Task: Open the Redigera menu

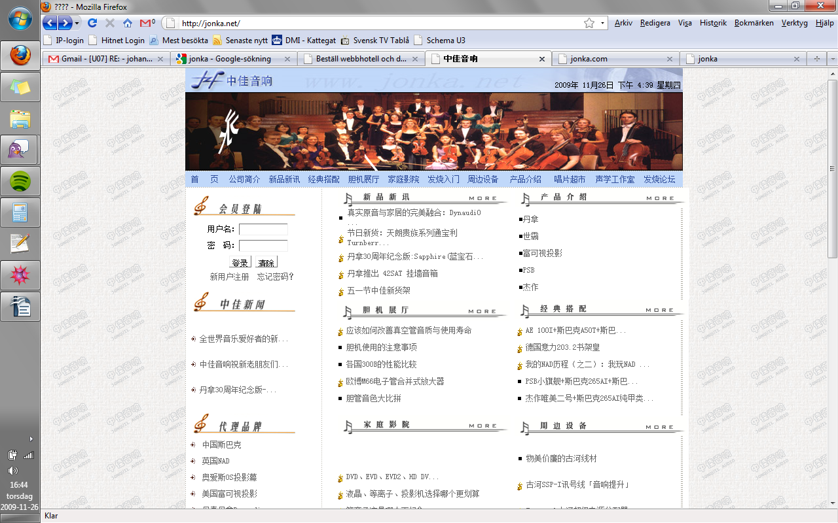Action: (x=655, y=23)
